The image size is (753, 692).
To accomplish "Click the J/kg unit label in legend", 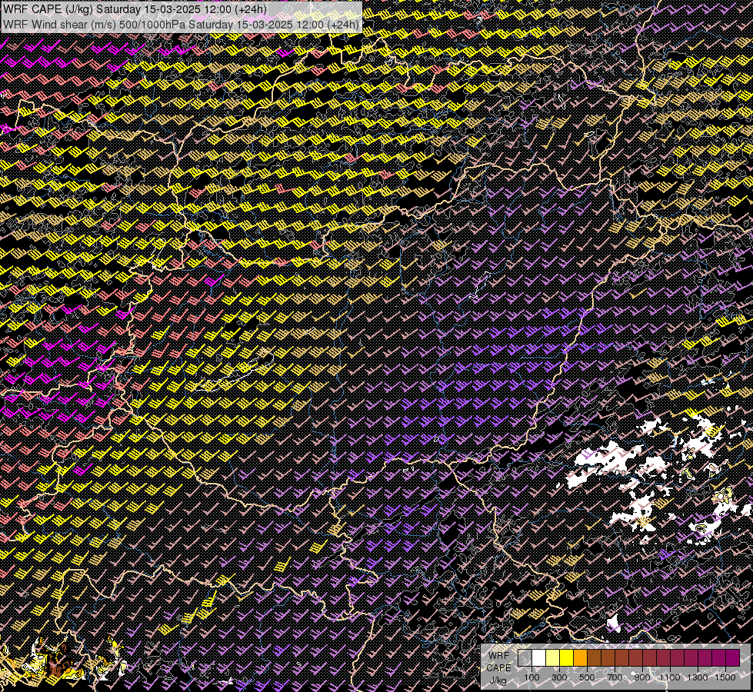I will (498, 680).
